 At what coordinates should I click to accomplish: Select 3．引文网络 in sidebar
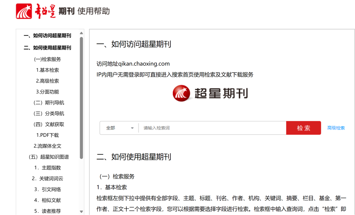tap(47, 190)
